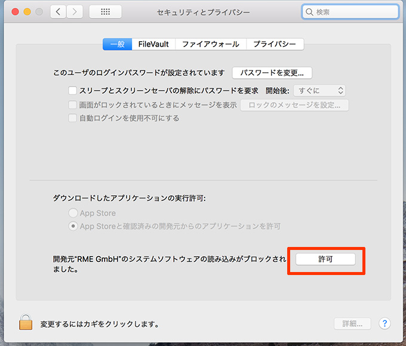
Task: Select App Store and identified developers radio option
Action: [x=73, y=226]
